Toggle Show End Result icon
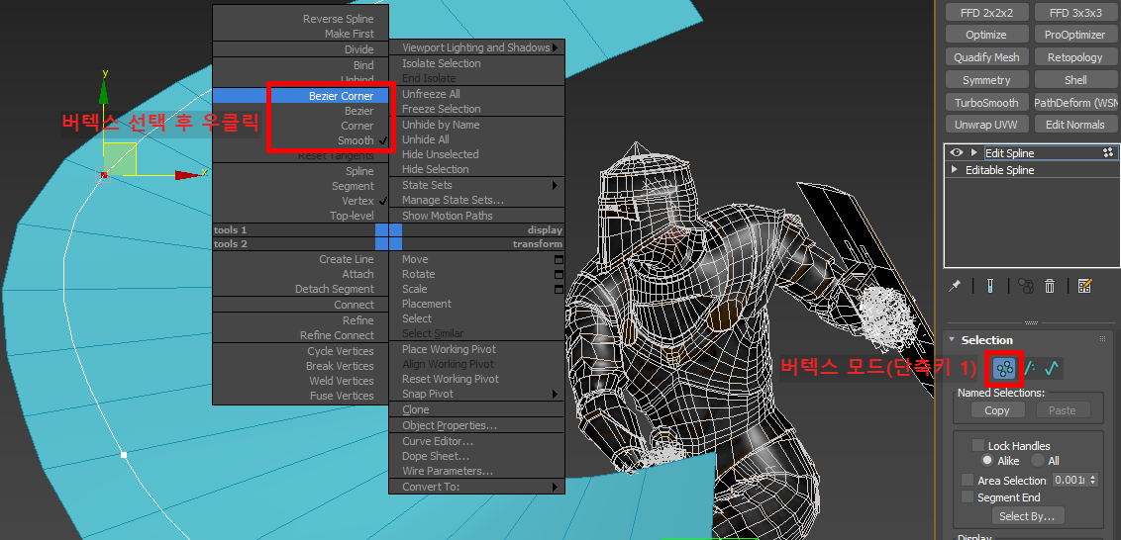This screenshot has width=1121, height=540. (991, 286)
